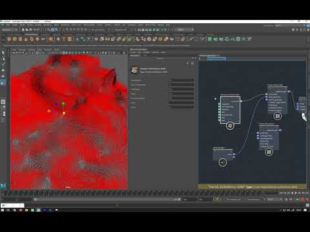Switch to the highlighted blue graph tab

(x=216, y=59)
